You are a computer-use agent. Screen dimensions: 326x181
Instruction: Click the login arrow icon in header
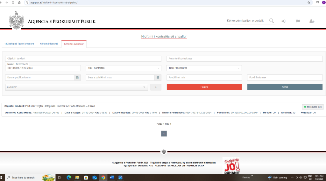pos(283,21)
